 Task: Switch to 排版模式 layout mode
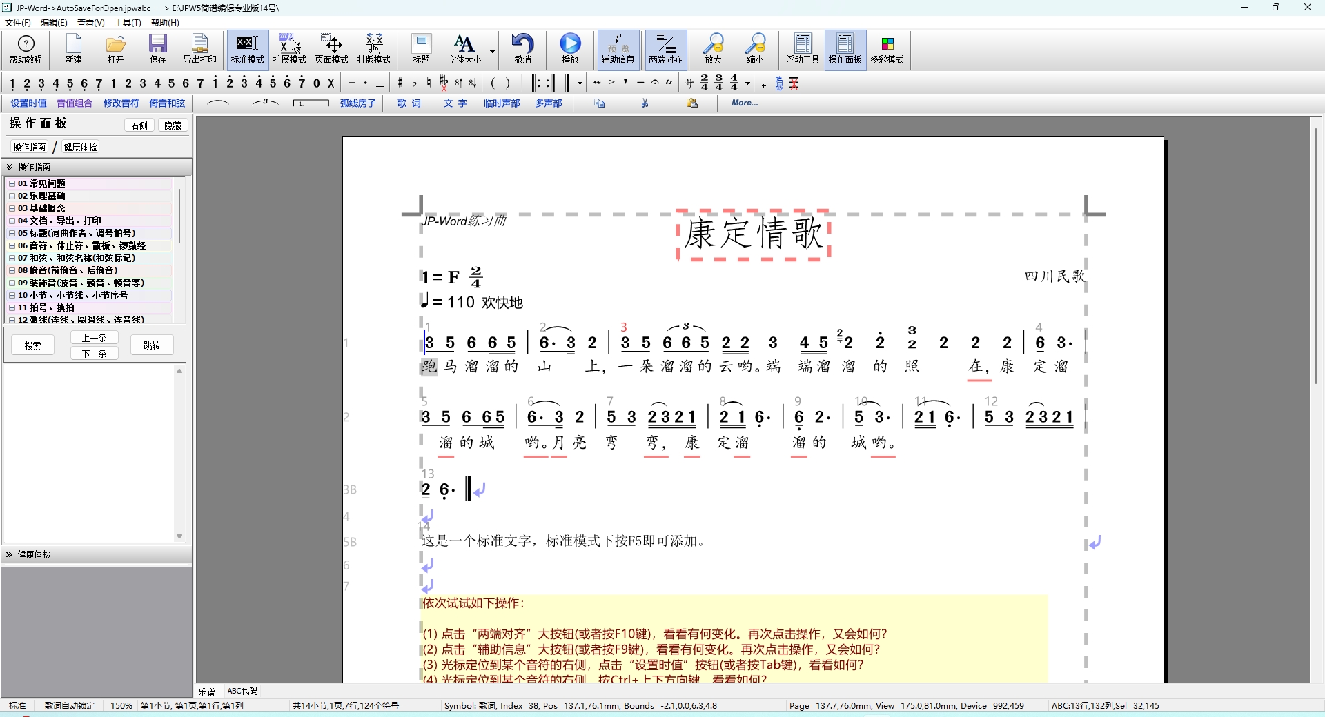coord(374,50)
